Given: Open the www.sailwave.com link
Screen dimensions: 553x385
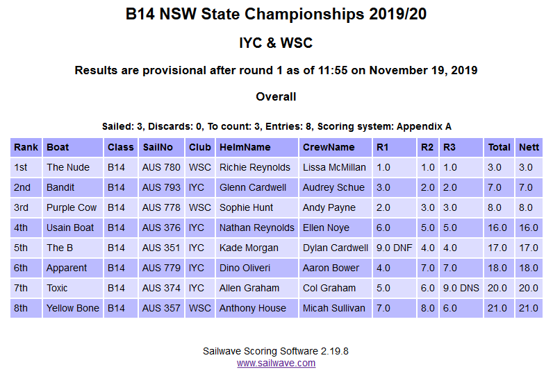Looking at the screenshot, I should pos(276,363).
